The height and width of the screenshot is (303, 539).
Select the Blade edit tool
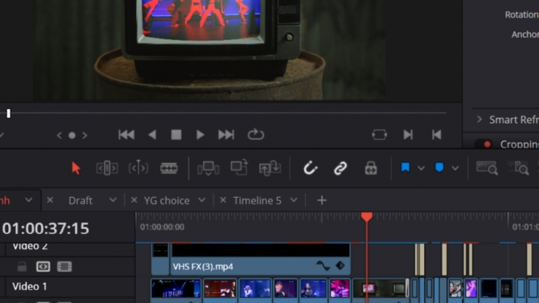pyautogui.click(x=169, y=168)
